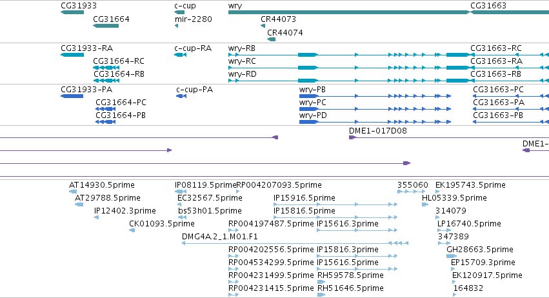Click EST IP15916.5prime
The image size is (549, 298).
(304, 198)
